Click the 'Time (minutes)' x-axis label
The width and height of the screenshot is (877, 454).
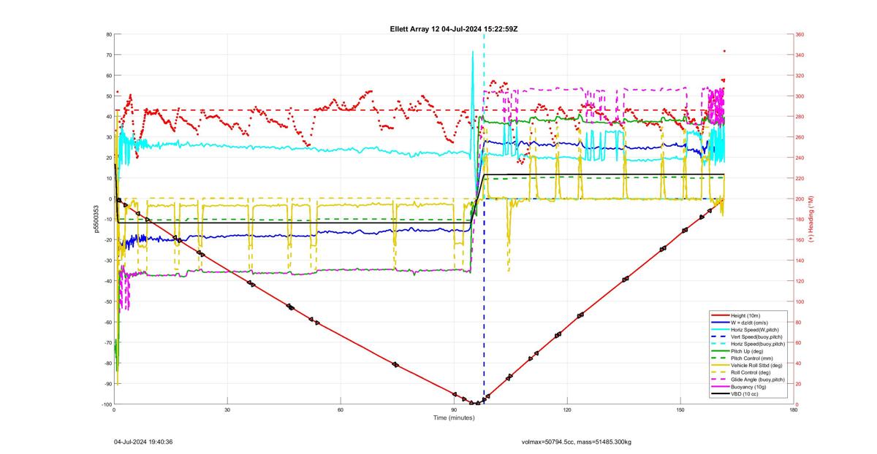pos(454,418)
